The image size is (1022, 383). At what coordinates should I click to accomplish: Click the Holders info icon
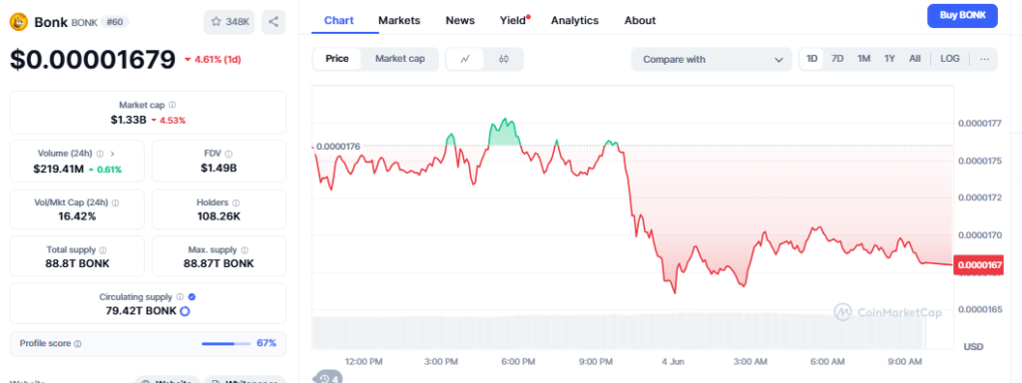236,203
